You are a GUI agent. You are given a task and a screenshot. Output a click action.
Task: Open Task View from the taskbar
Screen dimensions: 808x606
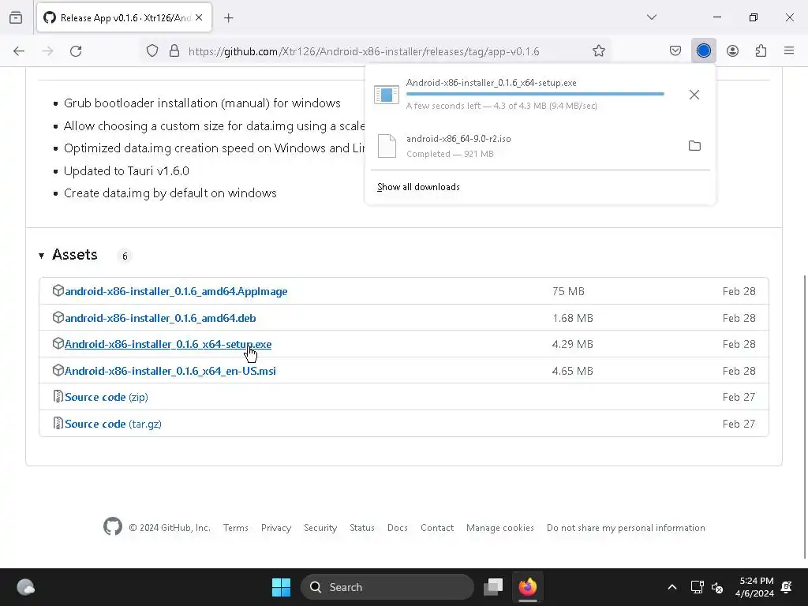[x=493, y=587]
